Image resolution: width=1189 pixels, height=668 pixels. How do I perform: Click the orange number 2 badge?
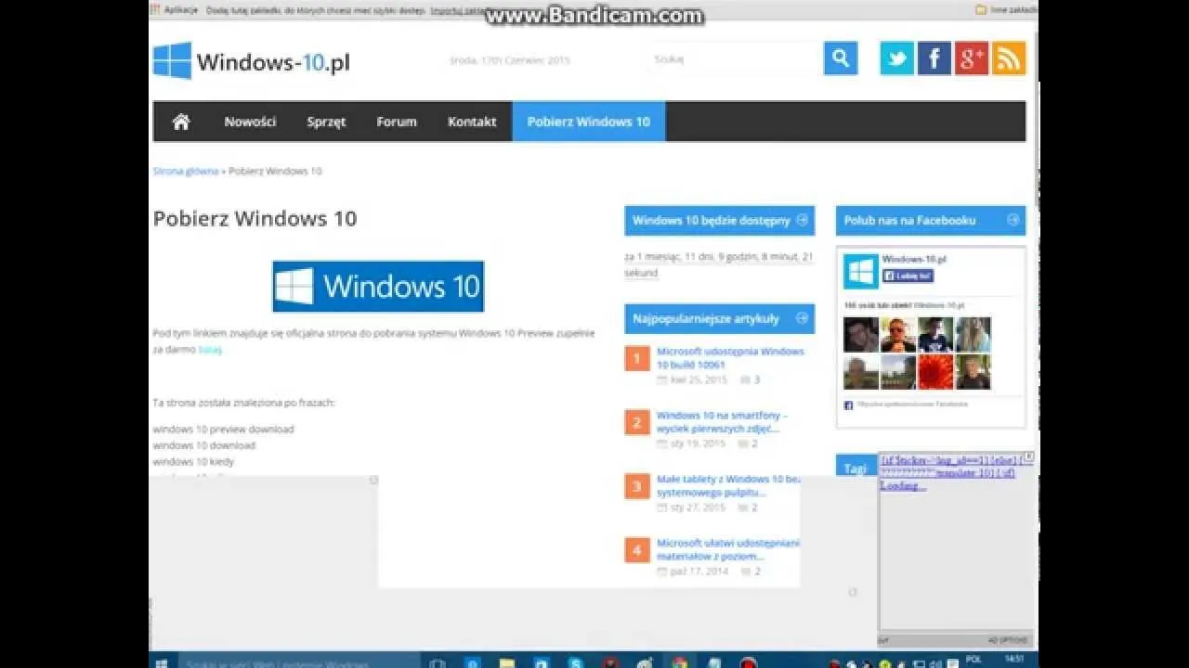(x=637, y=422)
